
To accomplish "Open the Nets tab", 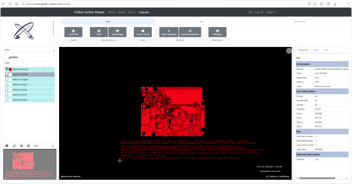I will tap(326, 50).
